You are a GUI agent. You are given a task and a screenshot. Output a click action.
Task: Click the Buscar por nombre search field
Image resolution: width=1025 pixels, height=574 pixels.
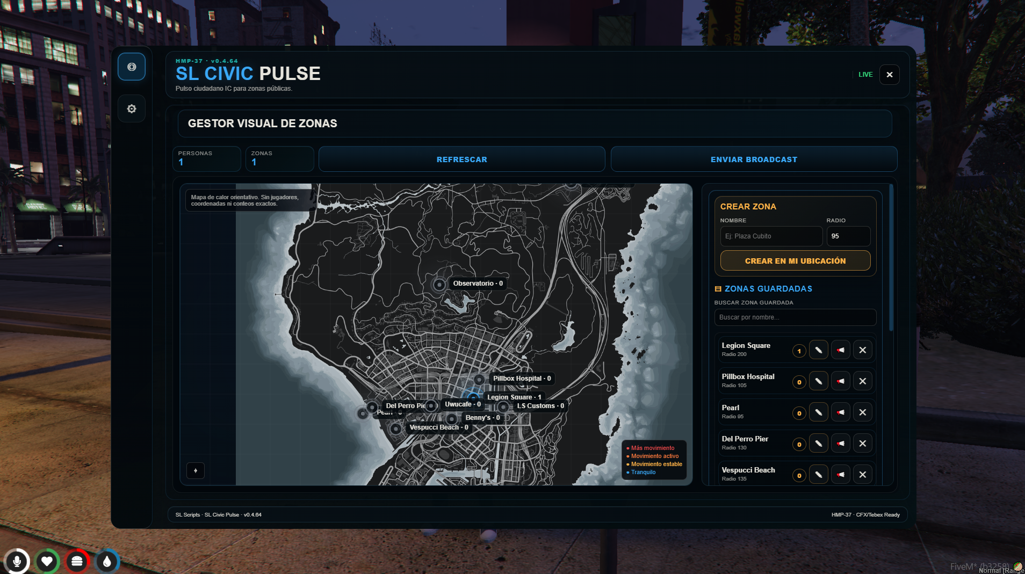coord(795,317)
